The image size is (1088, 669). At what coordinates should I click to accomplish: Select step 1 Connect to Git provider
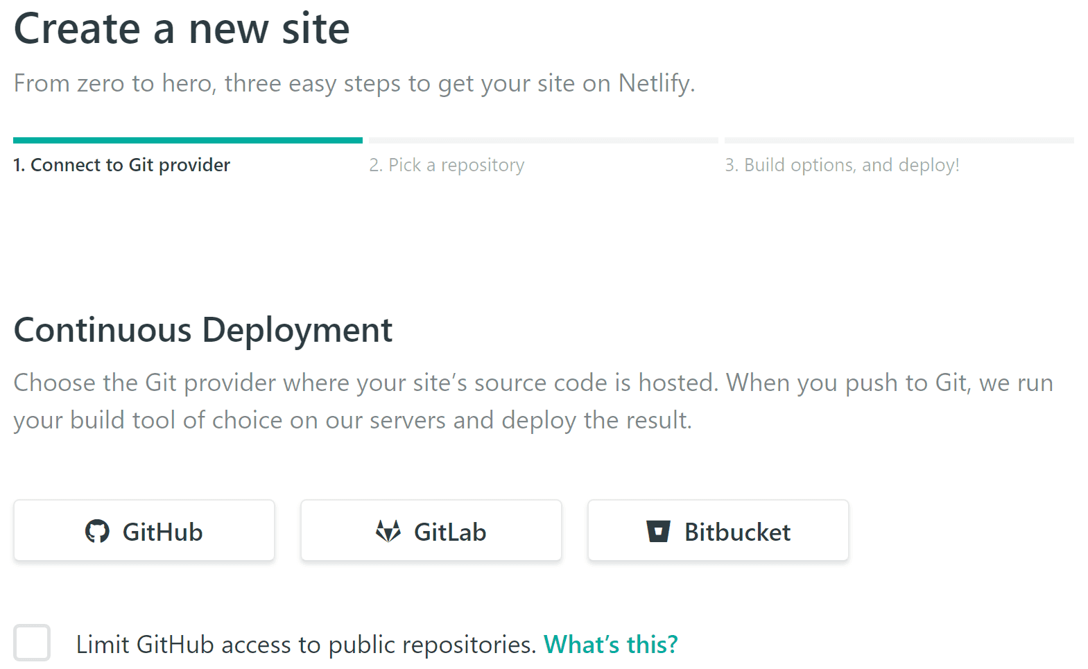click(122, 165)
